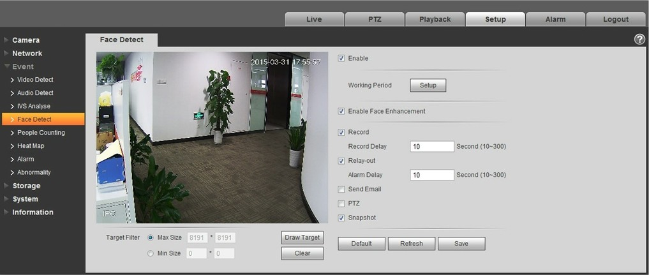Viewport: 649px width, 275px height.
Task: Switch to the Playback tab
Action: pos(435,19)
